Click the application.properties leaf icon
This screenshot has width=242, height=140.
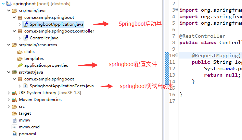point(20,65)
